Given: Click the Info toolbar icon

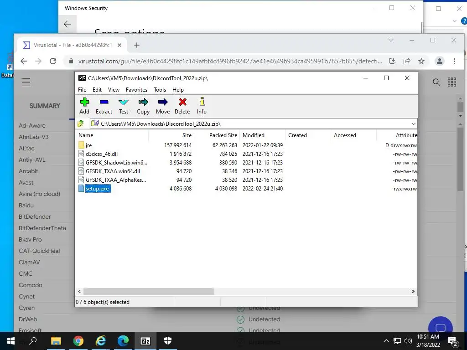Looking at the screenshot, I should point(202,106).
